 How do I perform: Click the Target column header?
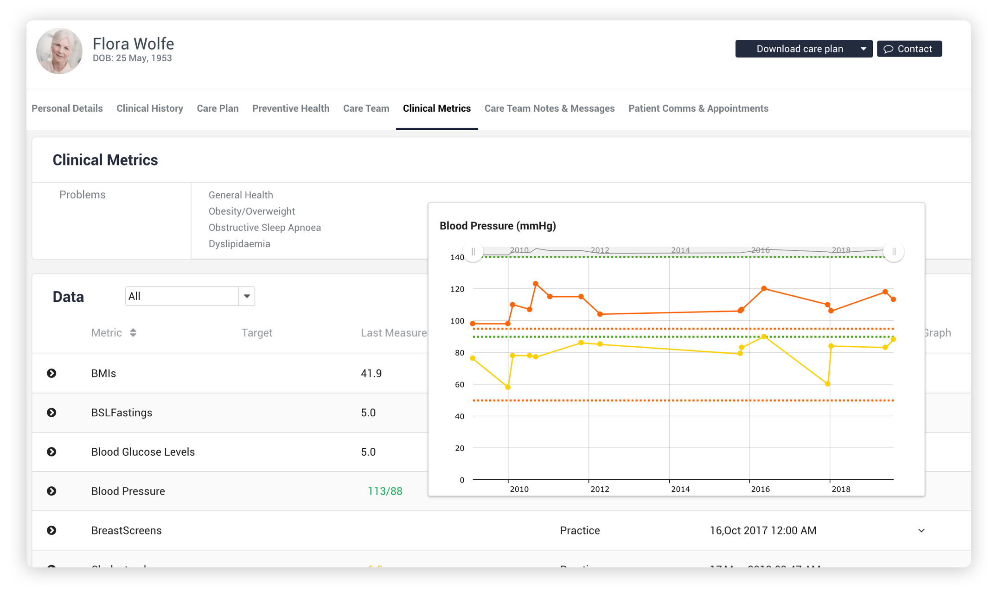point(257,333)
